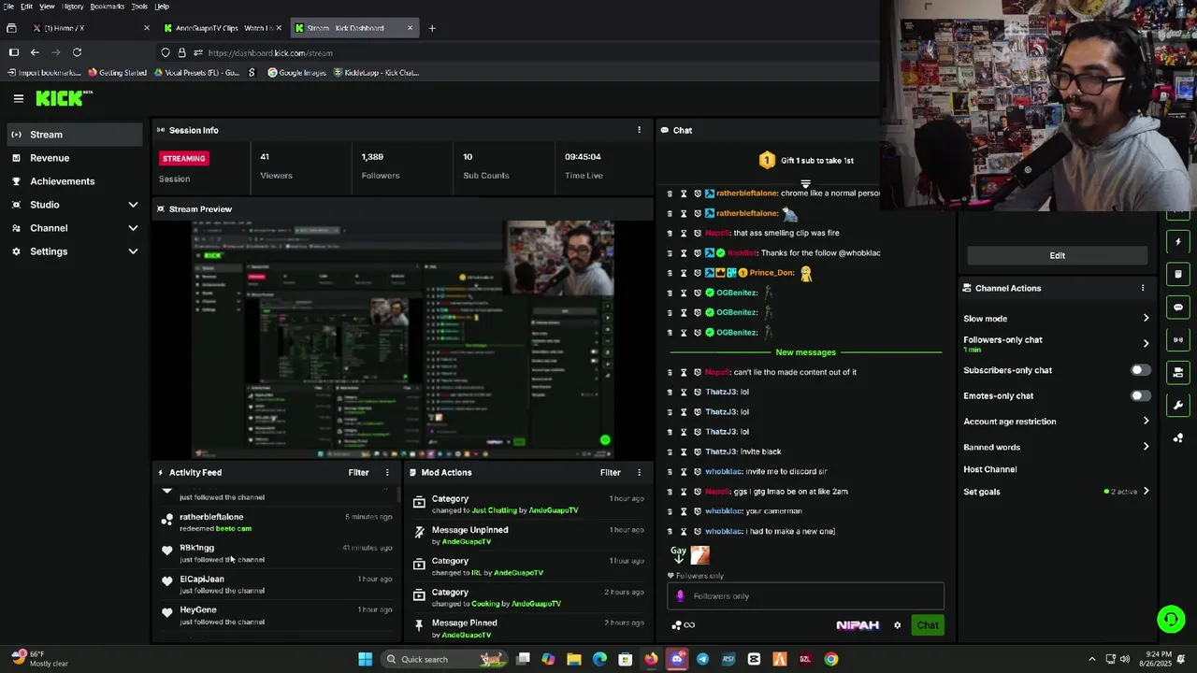Open Followers-only chat options
Screen dimensions: 1197x673
[x=1057, y=343]
